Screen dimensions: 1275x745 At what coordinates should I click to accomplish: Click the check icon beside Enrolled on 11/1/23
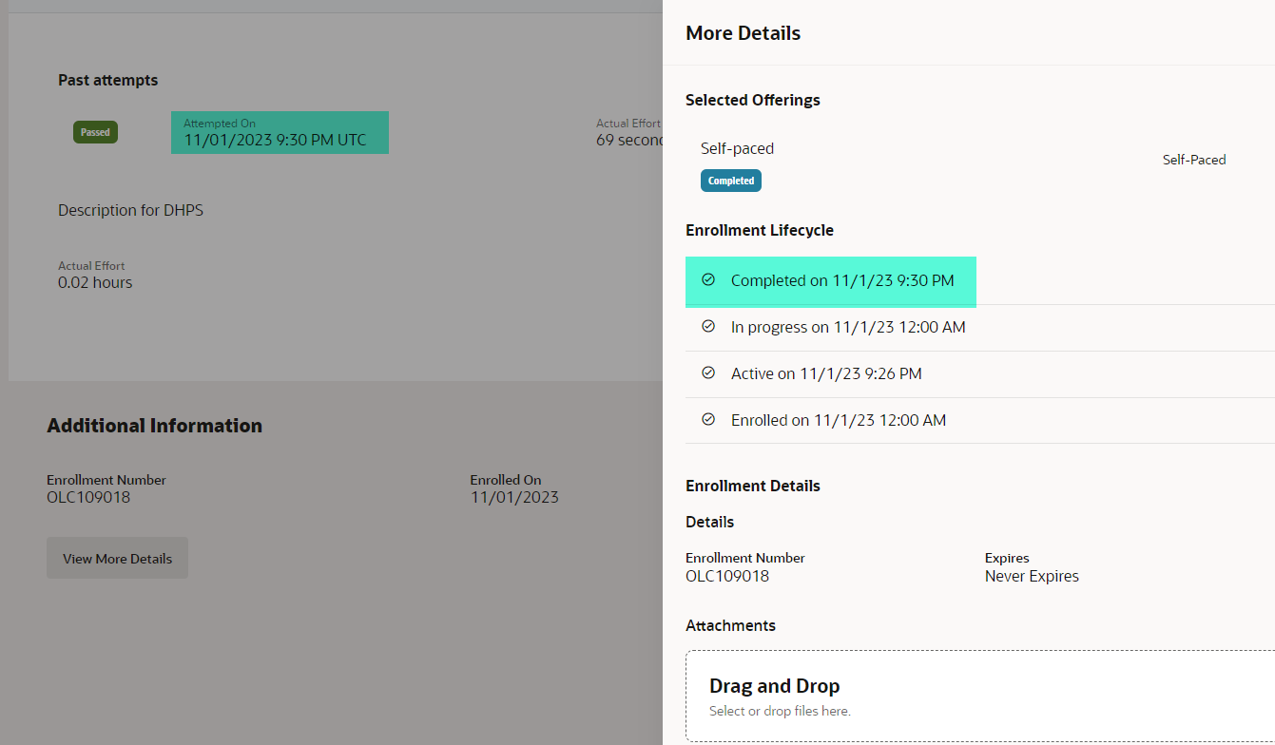coord(707,419)
